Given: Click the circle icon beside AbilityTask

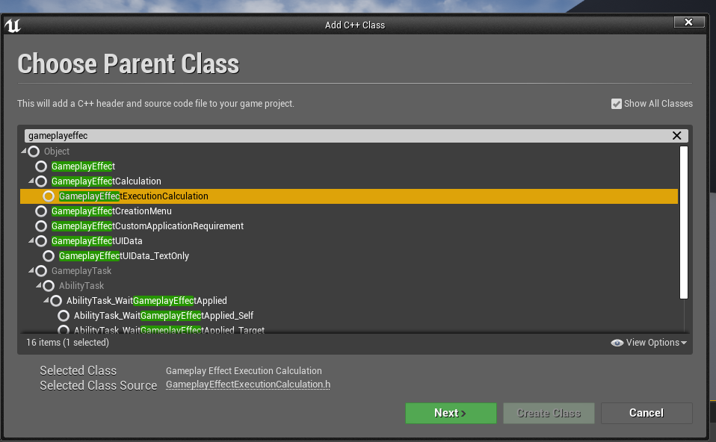Looking at the screenshot, I should coord(49,286).
